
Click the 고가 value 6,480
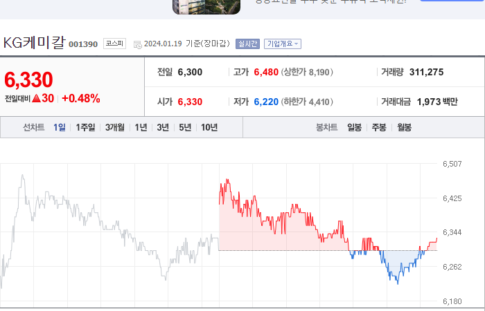(x=266, y=72)
